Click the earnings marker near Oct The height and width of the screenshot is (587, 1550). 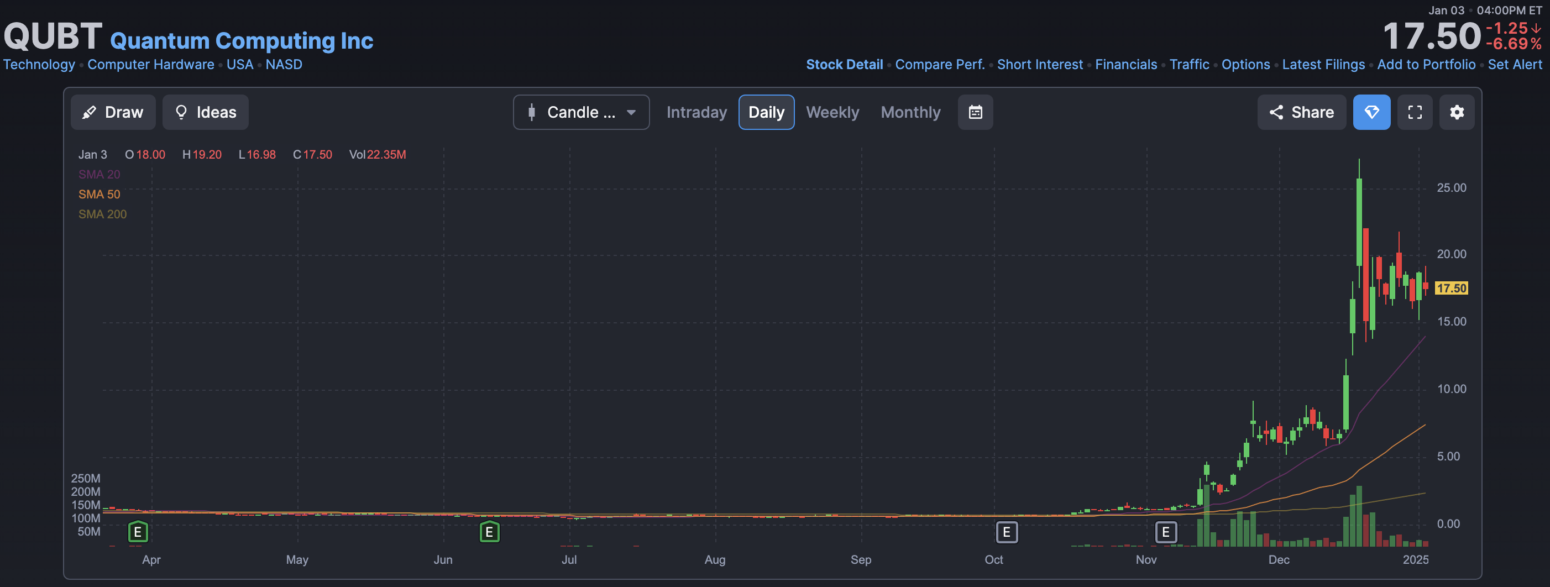click(1007, 532)
